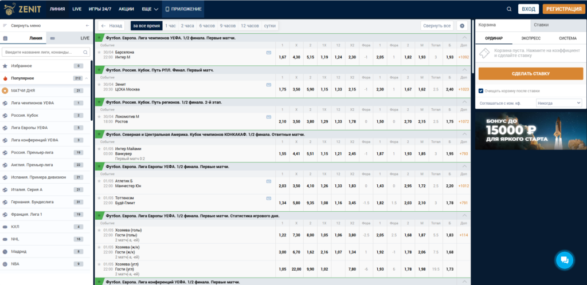Select the СИСТЕМА bet type tab

click(x=568, y=38)
